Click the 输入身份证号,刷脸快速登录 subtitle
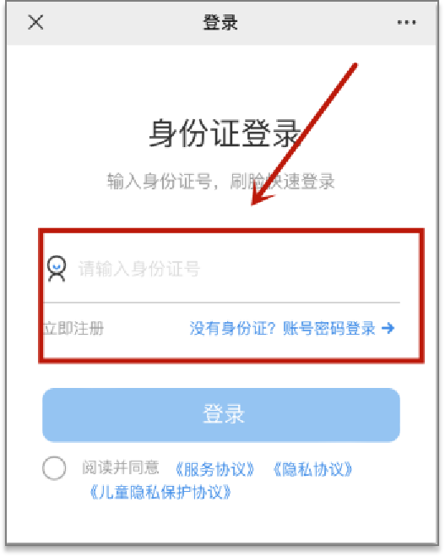This screenshot has width=445, height=557. coord(221,182)
